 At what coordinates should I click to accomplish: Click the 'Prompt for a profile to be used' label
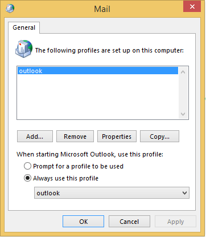pyautogui.click(x=78, y=166)
